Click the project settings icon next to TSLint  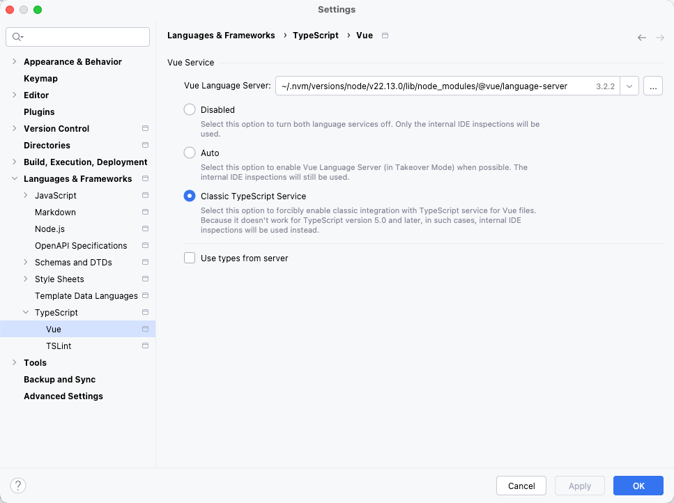145,346
